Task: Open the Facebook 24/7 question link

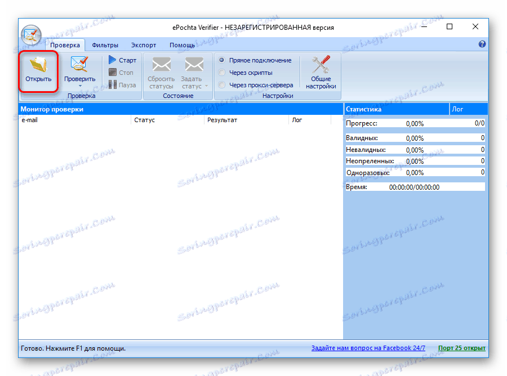Action: 368,348
